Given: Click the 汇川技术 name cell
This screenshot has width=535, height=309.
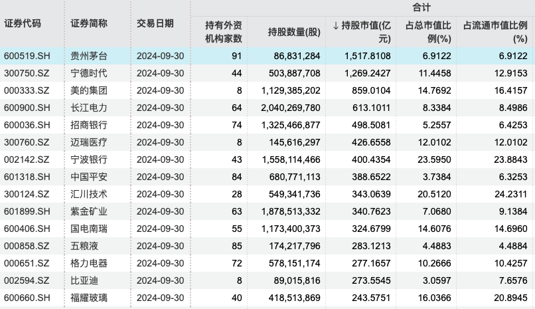Looking at the screenshot, I should pyautogui.click(x=89, y=194).
